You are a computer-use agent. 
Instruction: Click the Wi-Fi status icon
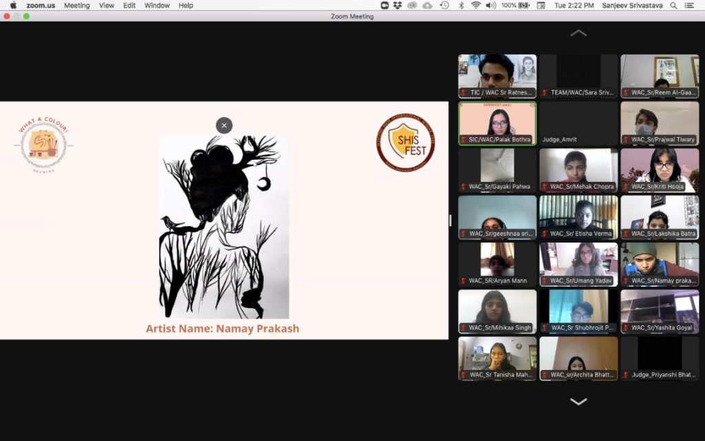pyautogui.click(x=476, y=6)
